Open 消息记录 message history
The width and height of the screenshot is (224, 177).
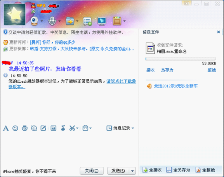tap(118, 128)
